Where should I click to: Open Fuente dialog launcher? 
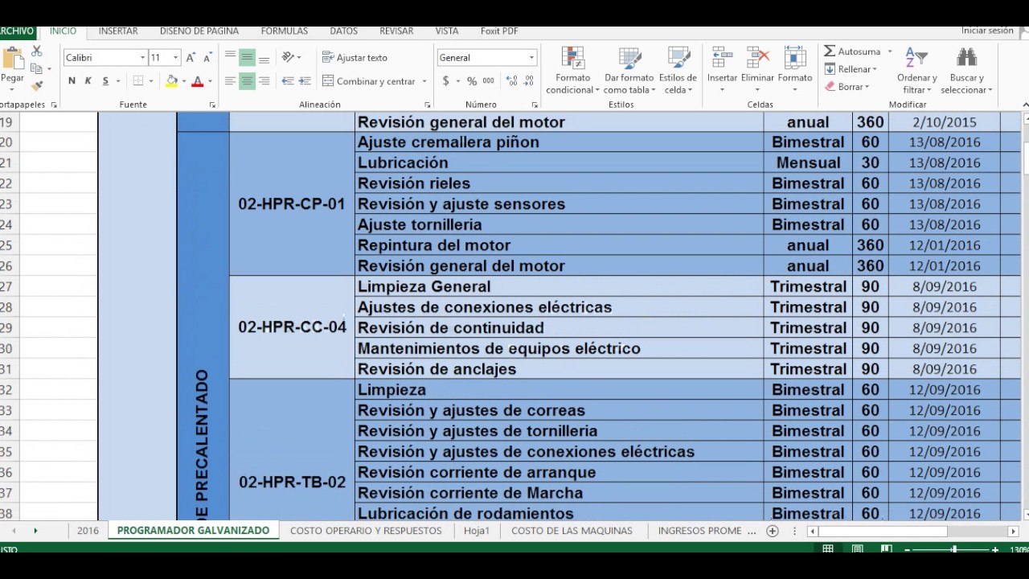click(213, 105)
